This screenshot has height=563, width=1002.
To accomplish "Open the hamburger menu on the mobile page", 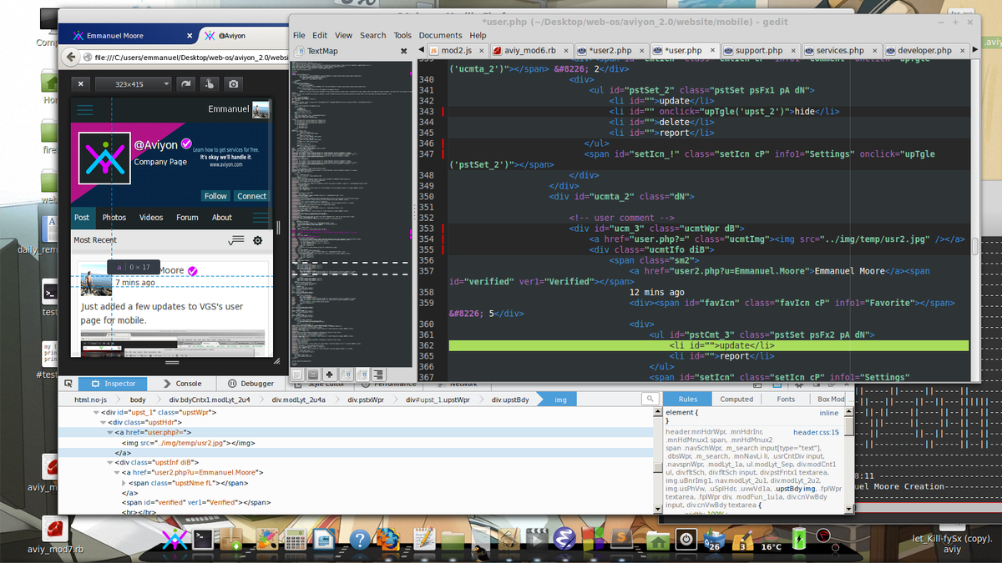I will [x=84, y=109].
